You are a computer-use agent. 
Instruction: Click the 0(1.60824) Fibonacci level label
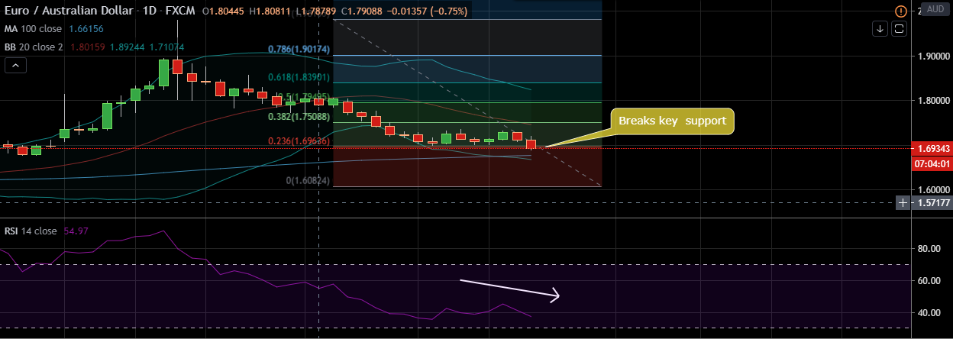(x=309, y=181)
